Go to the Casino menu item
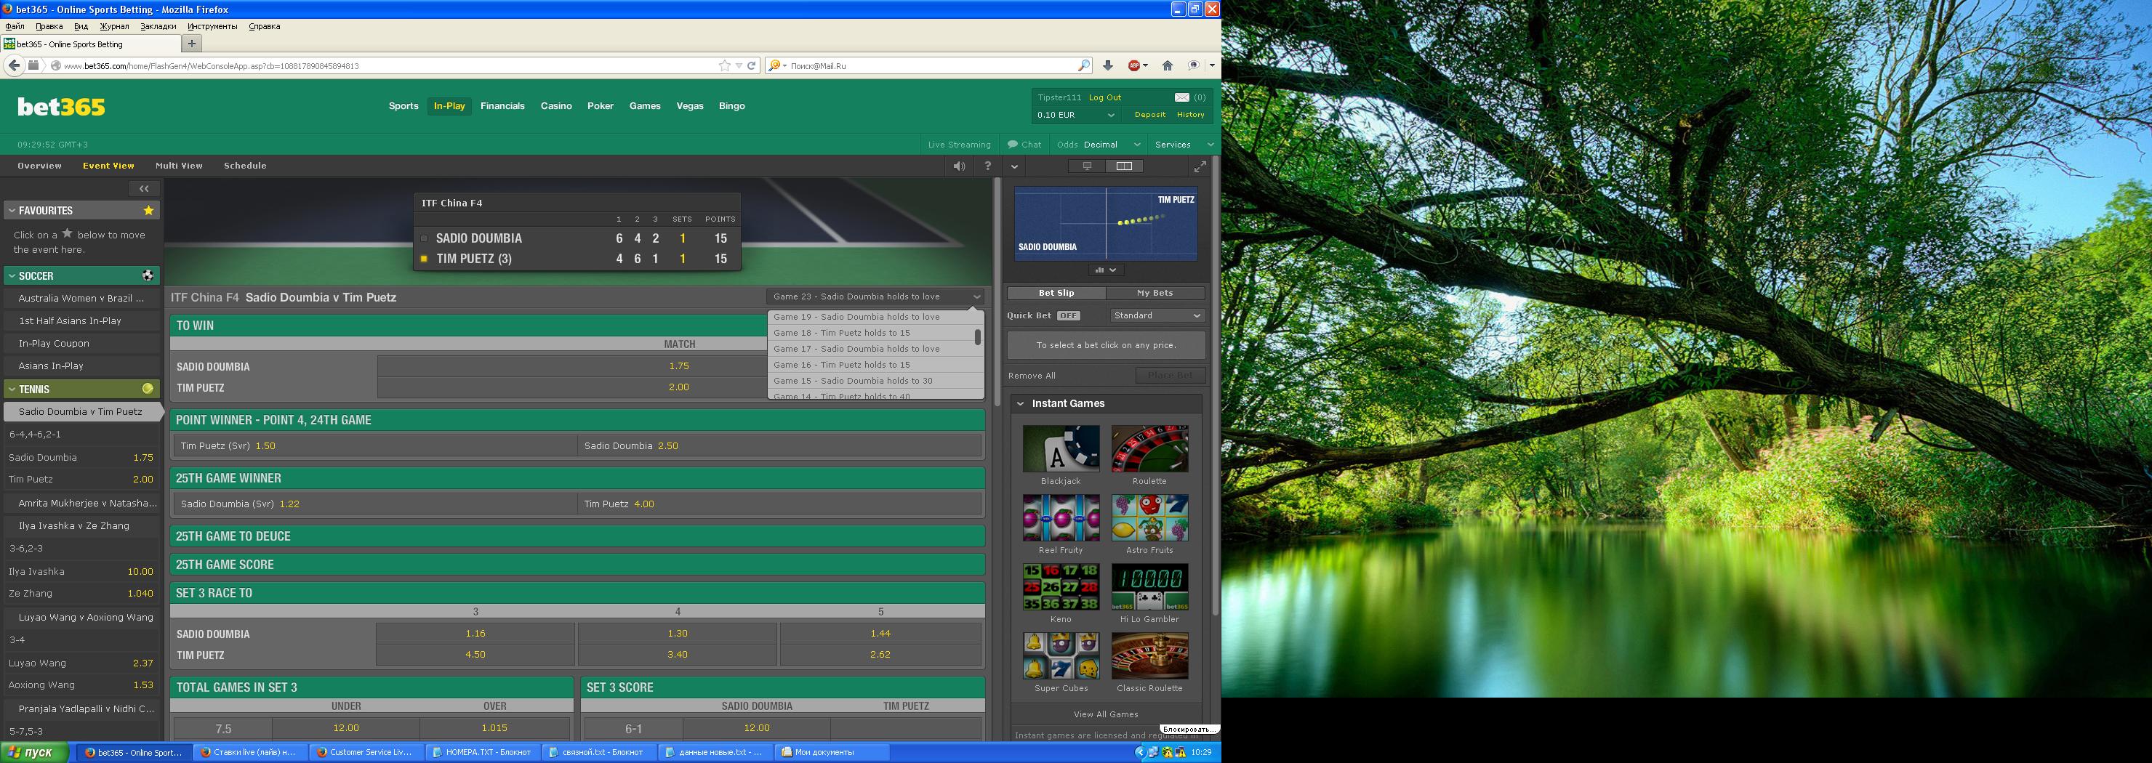 click(x=555, y=106)
